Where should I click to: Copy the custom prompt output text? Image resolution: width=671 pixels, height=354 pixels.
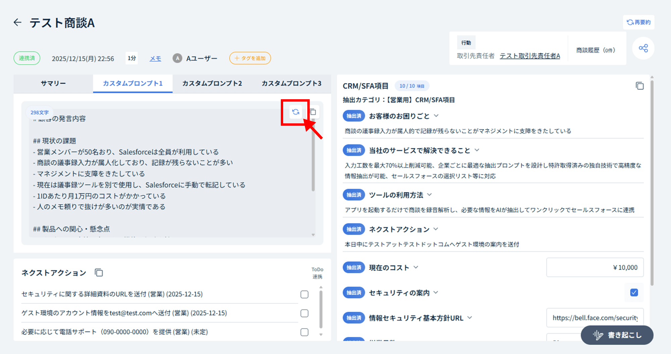pyautogui.click(x=313, y=112)
